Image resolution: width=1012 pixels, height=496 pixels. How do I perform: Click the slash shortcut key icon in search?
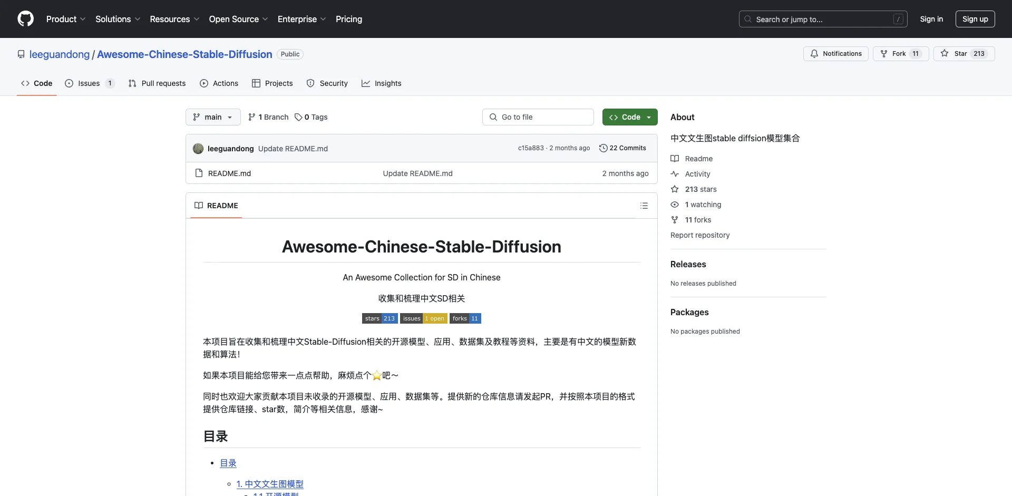point(899,19)
